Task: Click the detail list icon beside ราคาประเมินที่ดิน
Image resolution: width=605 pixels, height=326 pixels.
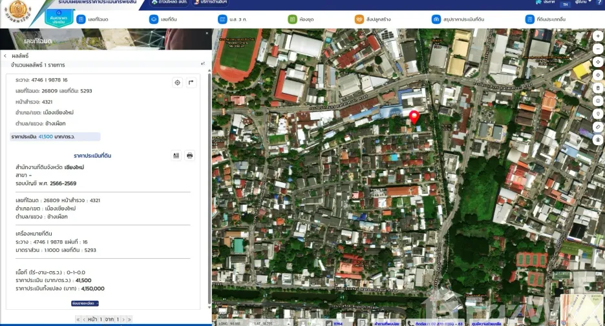Action: (176, 156)
